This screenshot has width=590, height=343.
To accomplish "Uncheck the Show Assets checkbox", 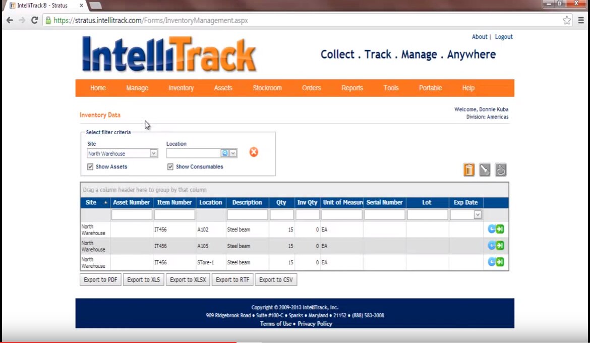I will pos(90,167).
